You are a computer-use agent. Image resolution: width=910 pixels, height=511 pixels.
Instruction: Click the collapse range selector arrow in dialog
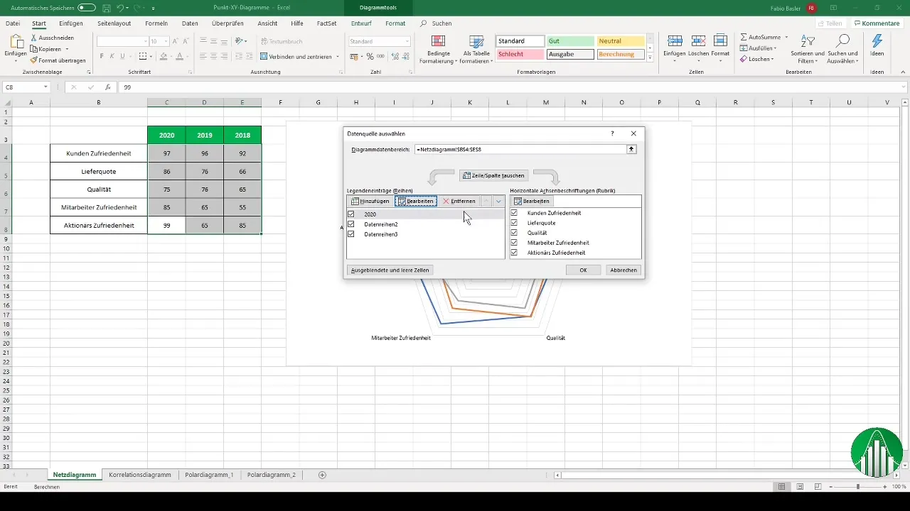coord(631,149)
